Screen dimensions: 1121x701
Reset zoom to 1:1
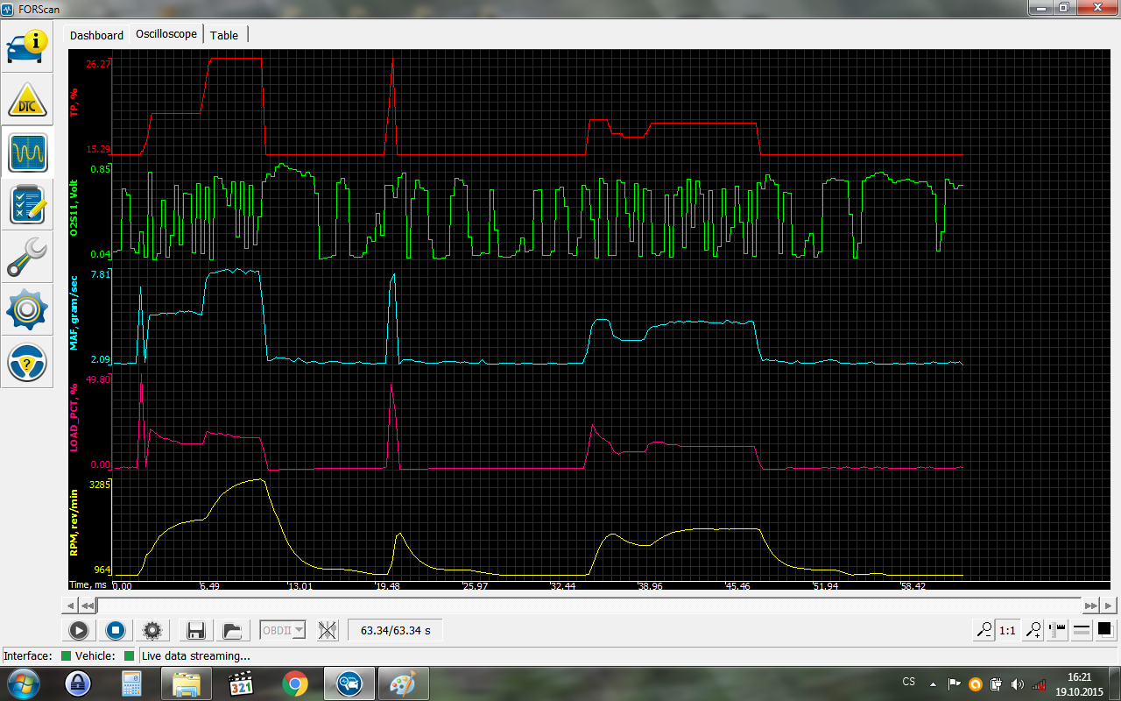[x=1008, y=629]
